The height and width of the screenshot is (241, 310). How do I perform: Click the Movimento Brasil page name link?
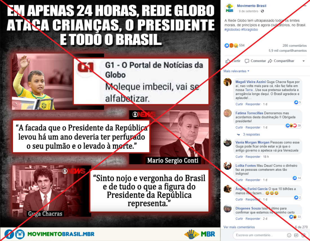coord(251,6)
